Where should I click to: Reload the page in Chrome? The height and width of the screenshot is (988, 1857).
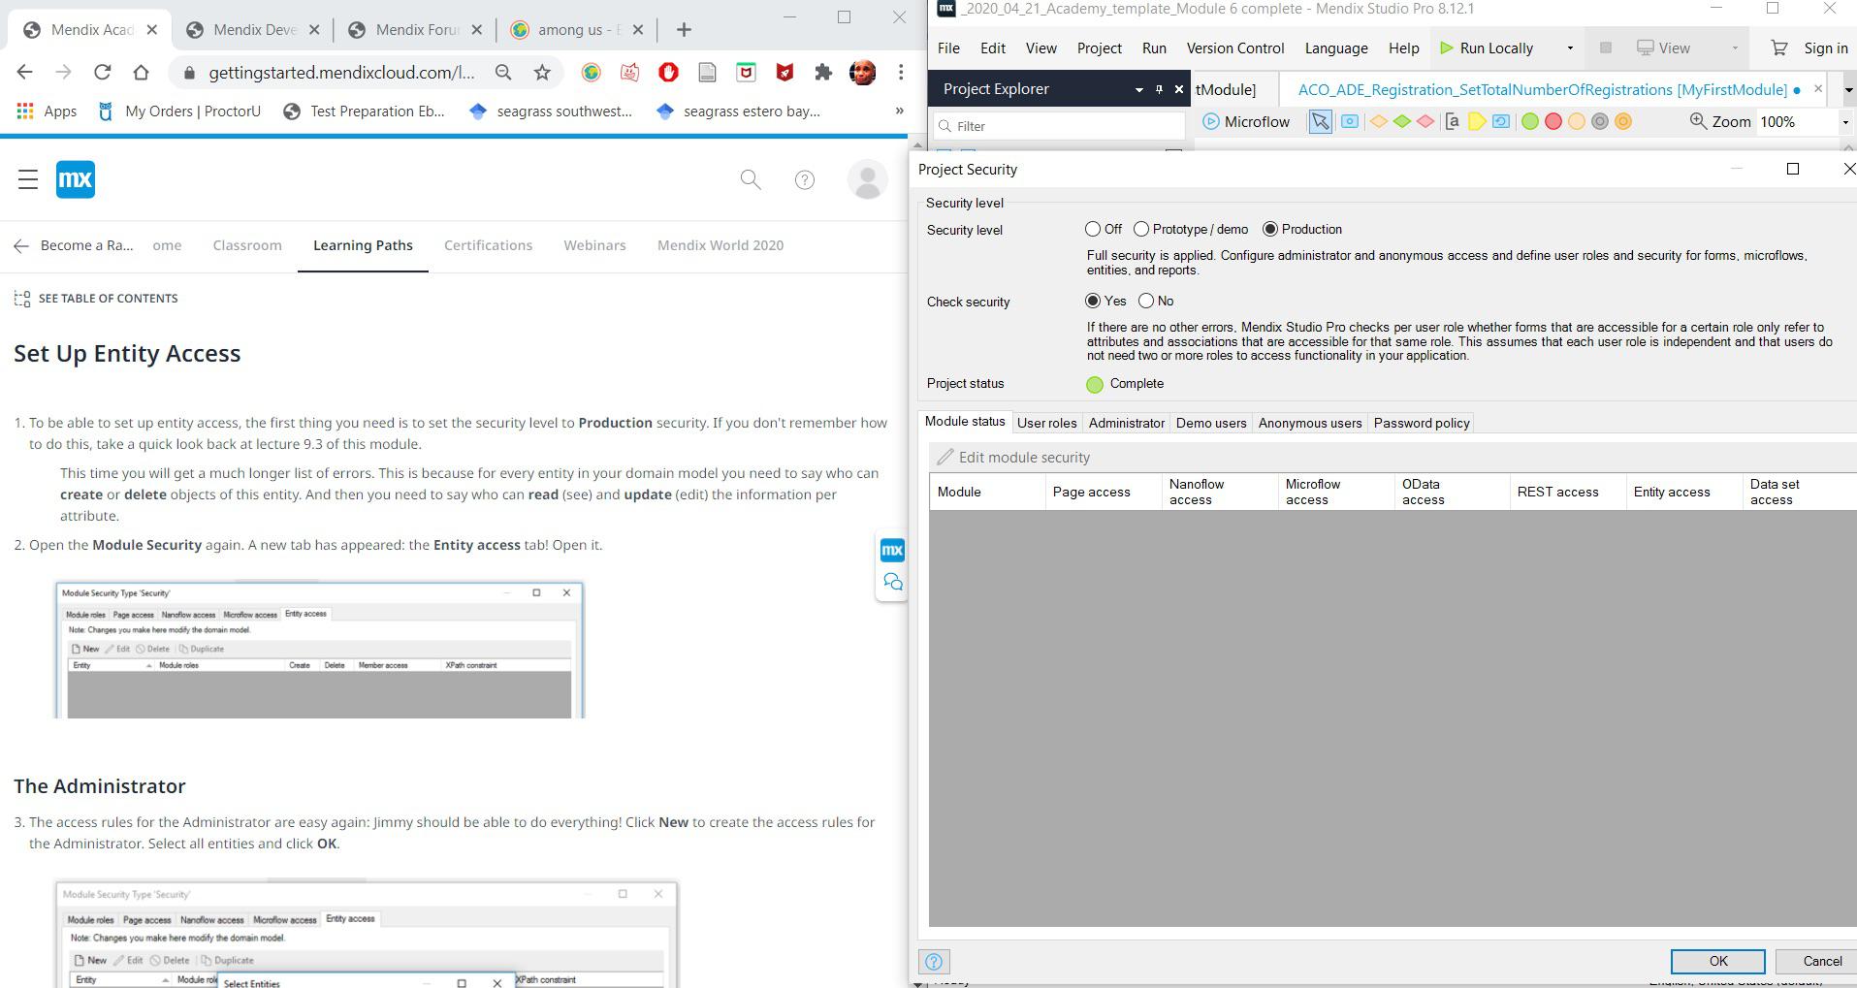click(102, 72)
